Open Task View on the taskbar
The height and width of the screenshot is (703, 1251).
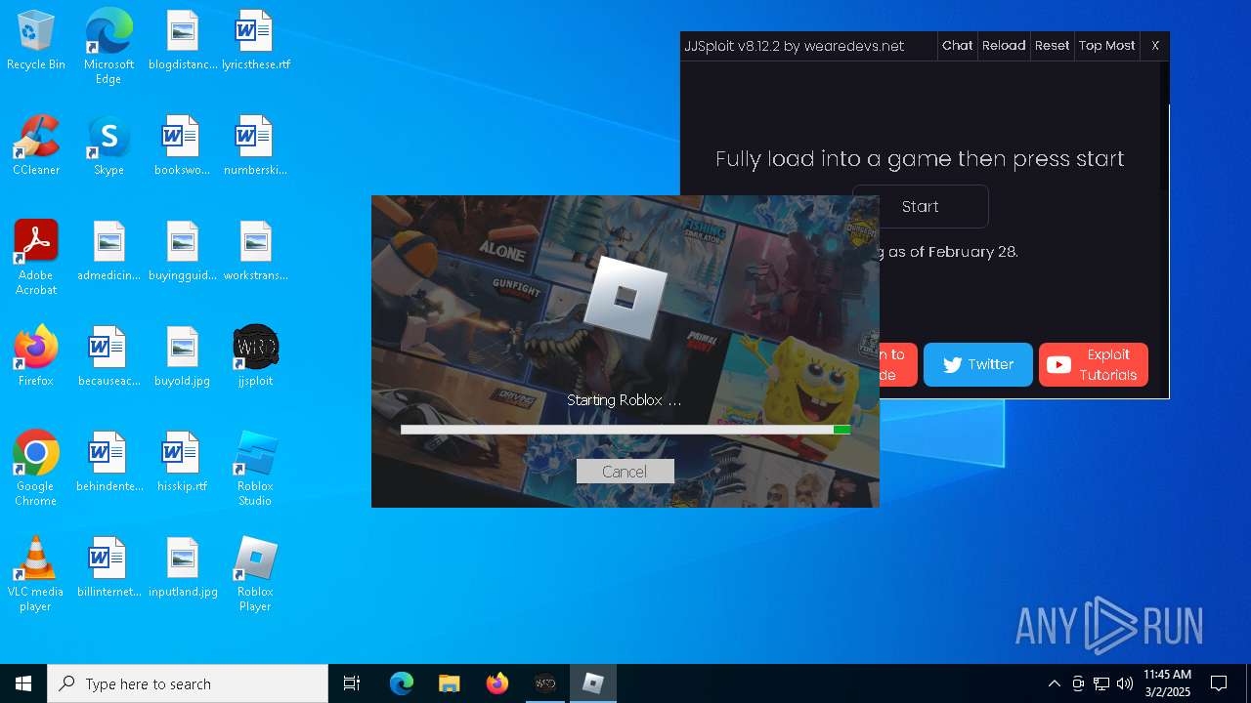(x=352, y=683)
